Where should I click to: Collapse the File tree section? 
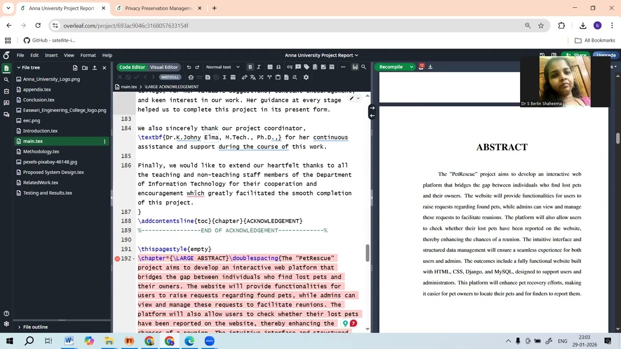[x=18, y=68]
